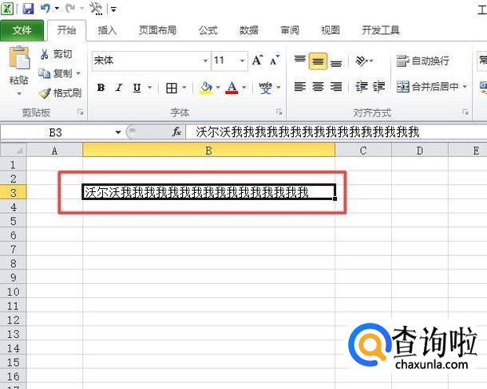Click the Cut (剪切) scissors button
Viewport: 487px width, 389px height.
pos(57,54)
